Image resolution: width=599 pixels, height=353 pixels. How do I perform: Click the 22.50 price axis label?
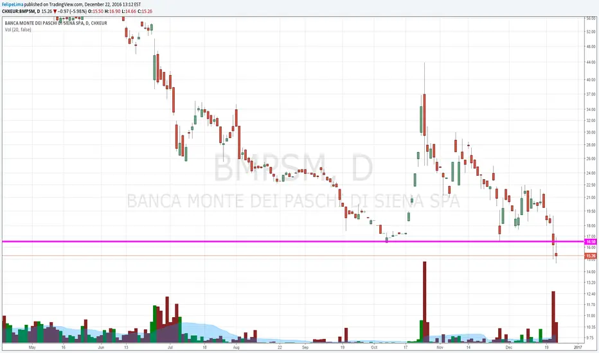591,185
